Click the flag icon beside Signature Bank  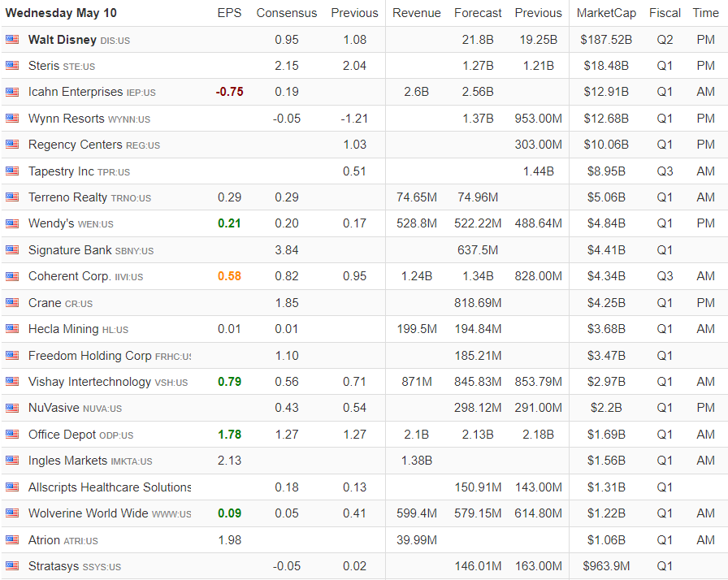(x=12, y=250)
